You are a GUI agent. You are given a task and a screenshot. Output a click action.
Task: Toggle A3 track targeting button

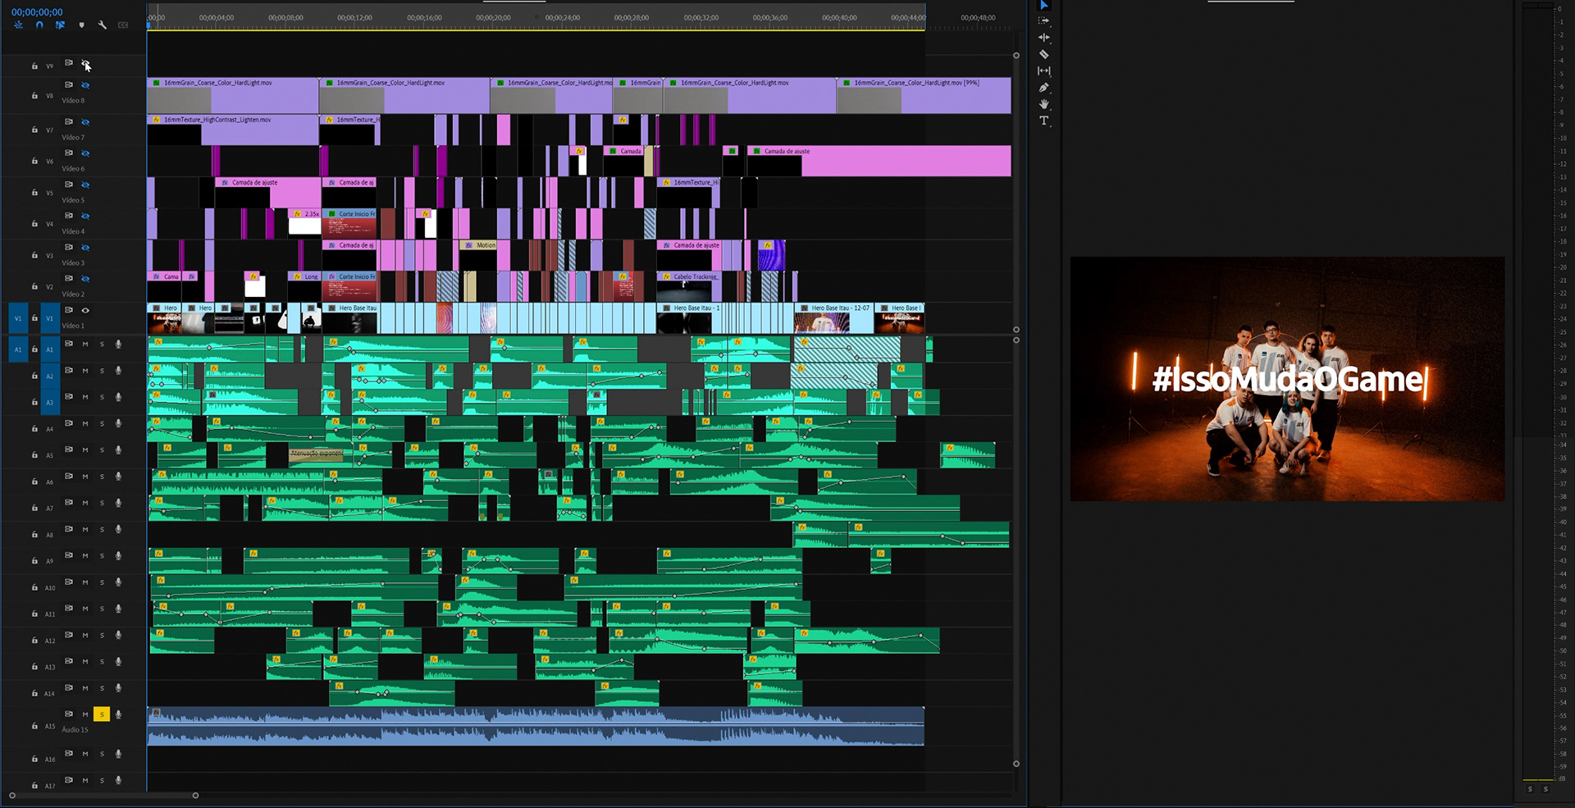pyautogui.click(x=50, y=402)
